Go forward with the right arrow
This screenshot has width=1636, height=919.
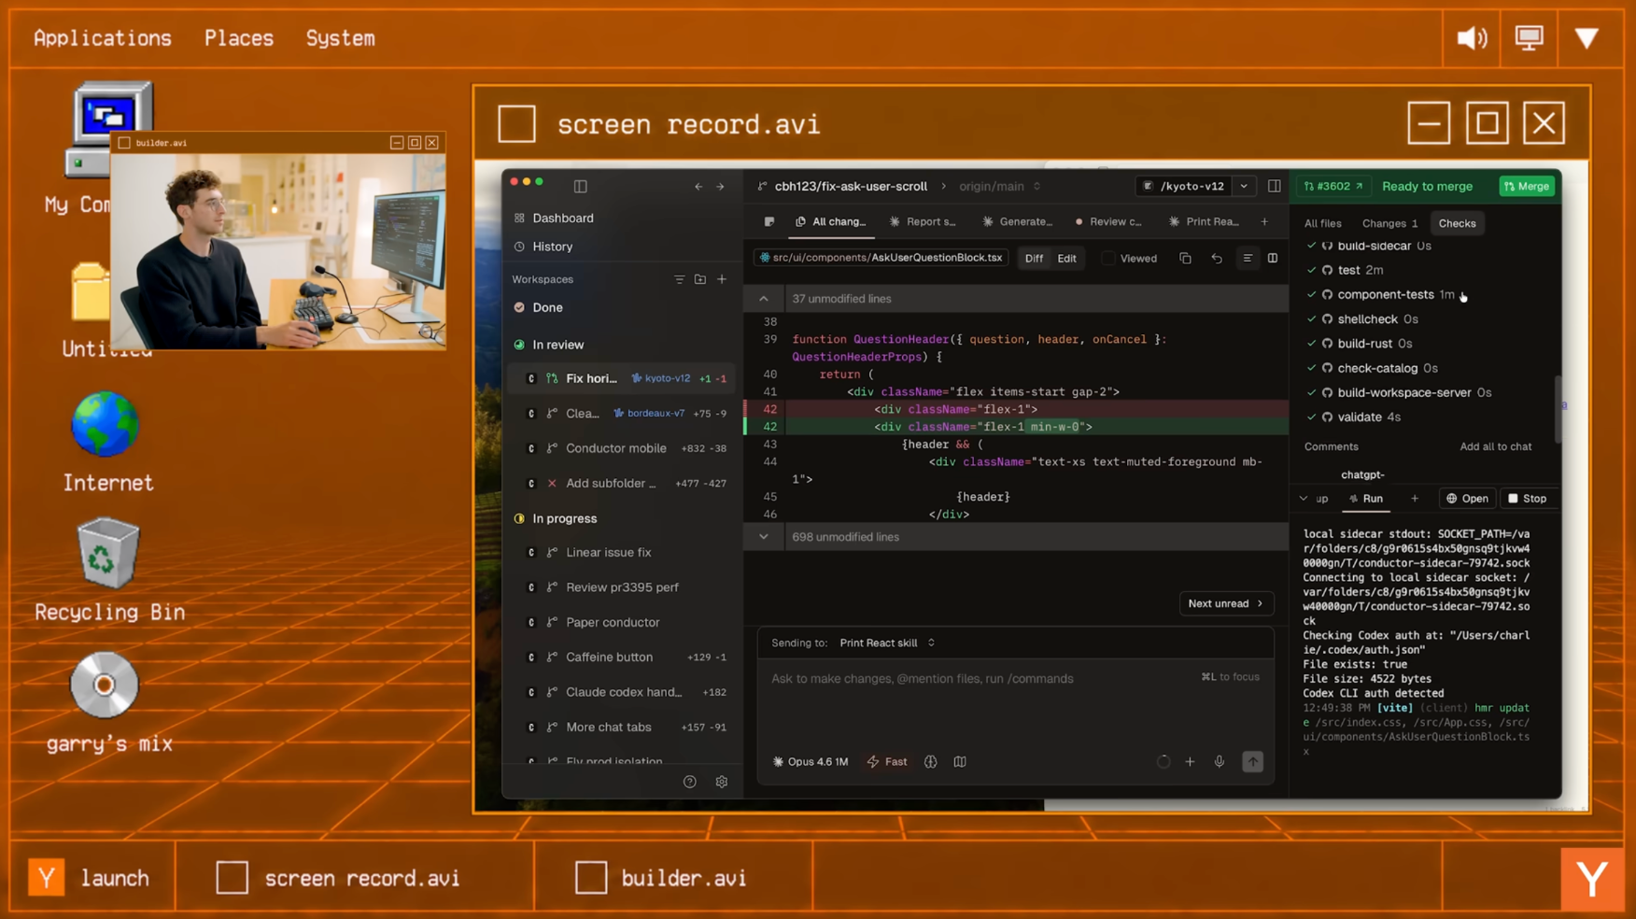click(x=720, y=187)
